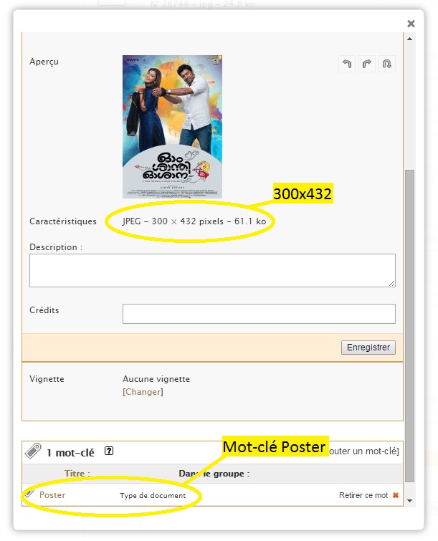Viewport: 438px width, 541px height.
Task: Click the tag icon beside 1 mot-clé
Action: click(33, 451)
